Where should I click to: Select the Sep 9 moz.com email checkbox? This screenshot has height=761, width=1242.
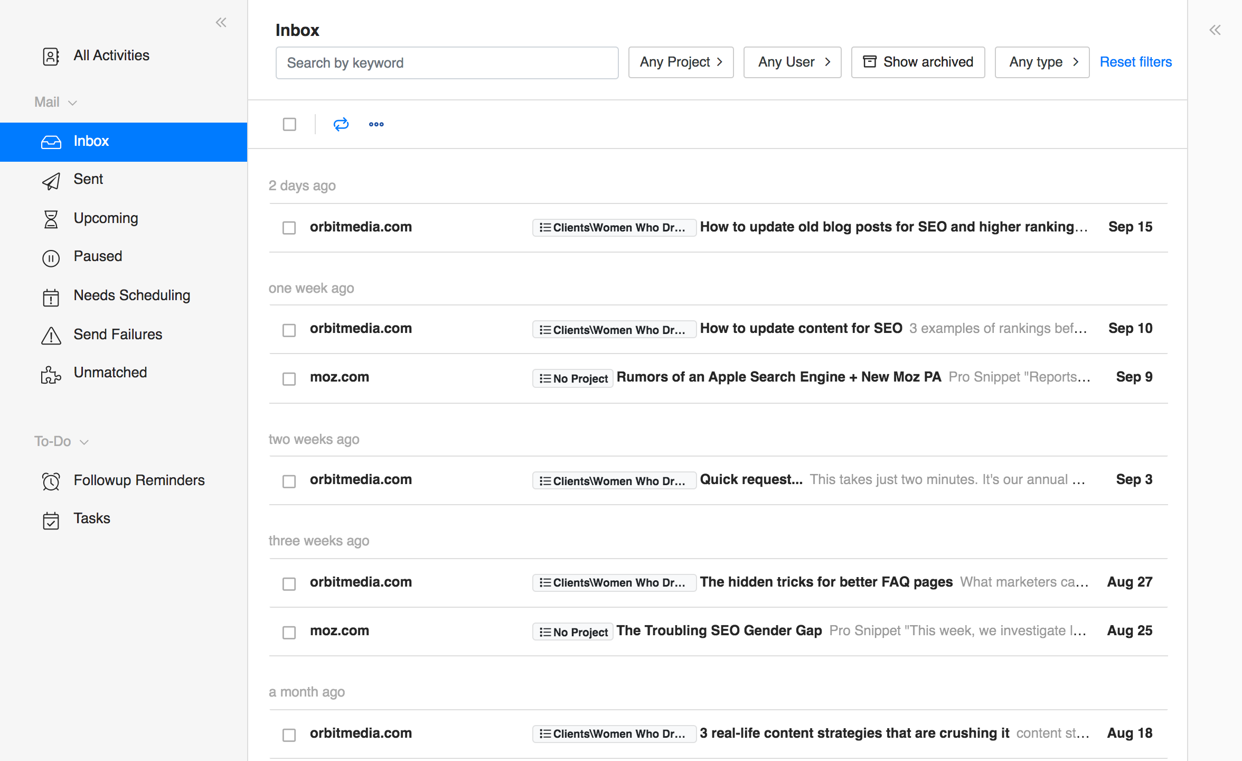pos(289,378)
